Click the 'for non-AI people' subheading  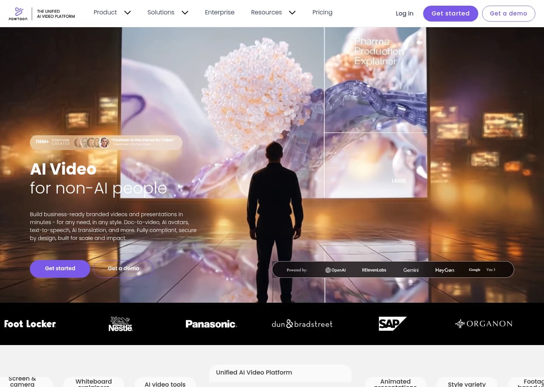[98, 188]
